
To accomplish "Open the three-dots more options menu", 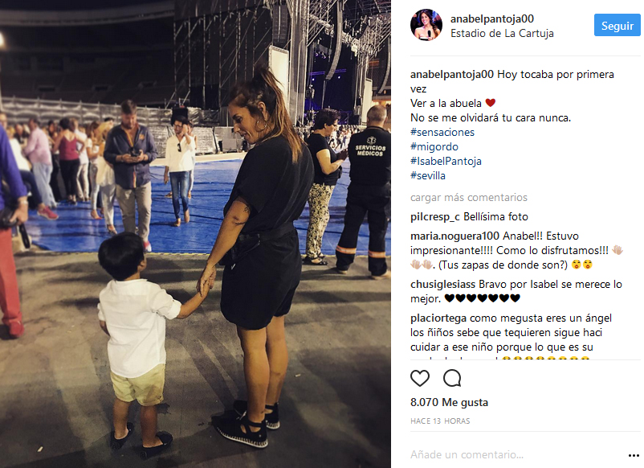I will tap(634, 455).
